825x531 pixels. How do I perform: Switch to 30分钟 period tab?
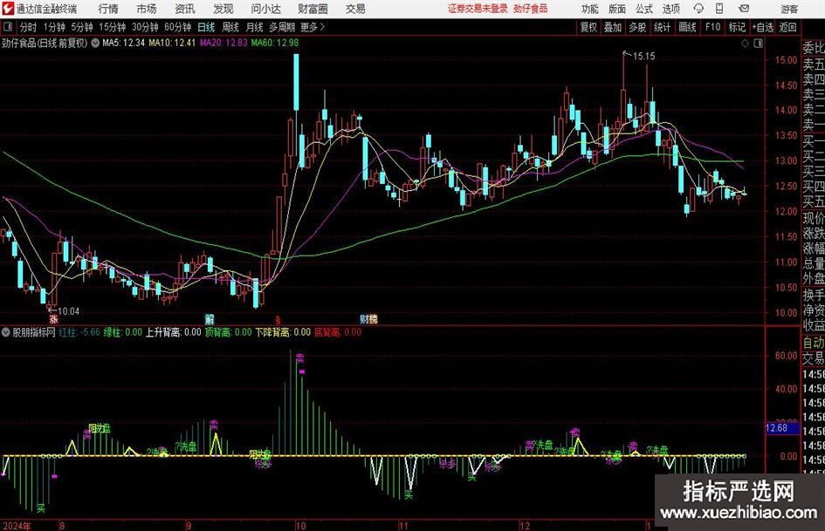[145, 27]
